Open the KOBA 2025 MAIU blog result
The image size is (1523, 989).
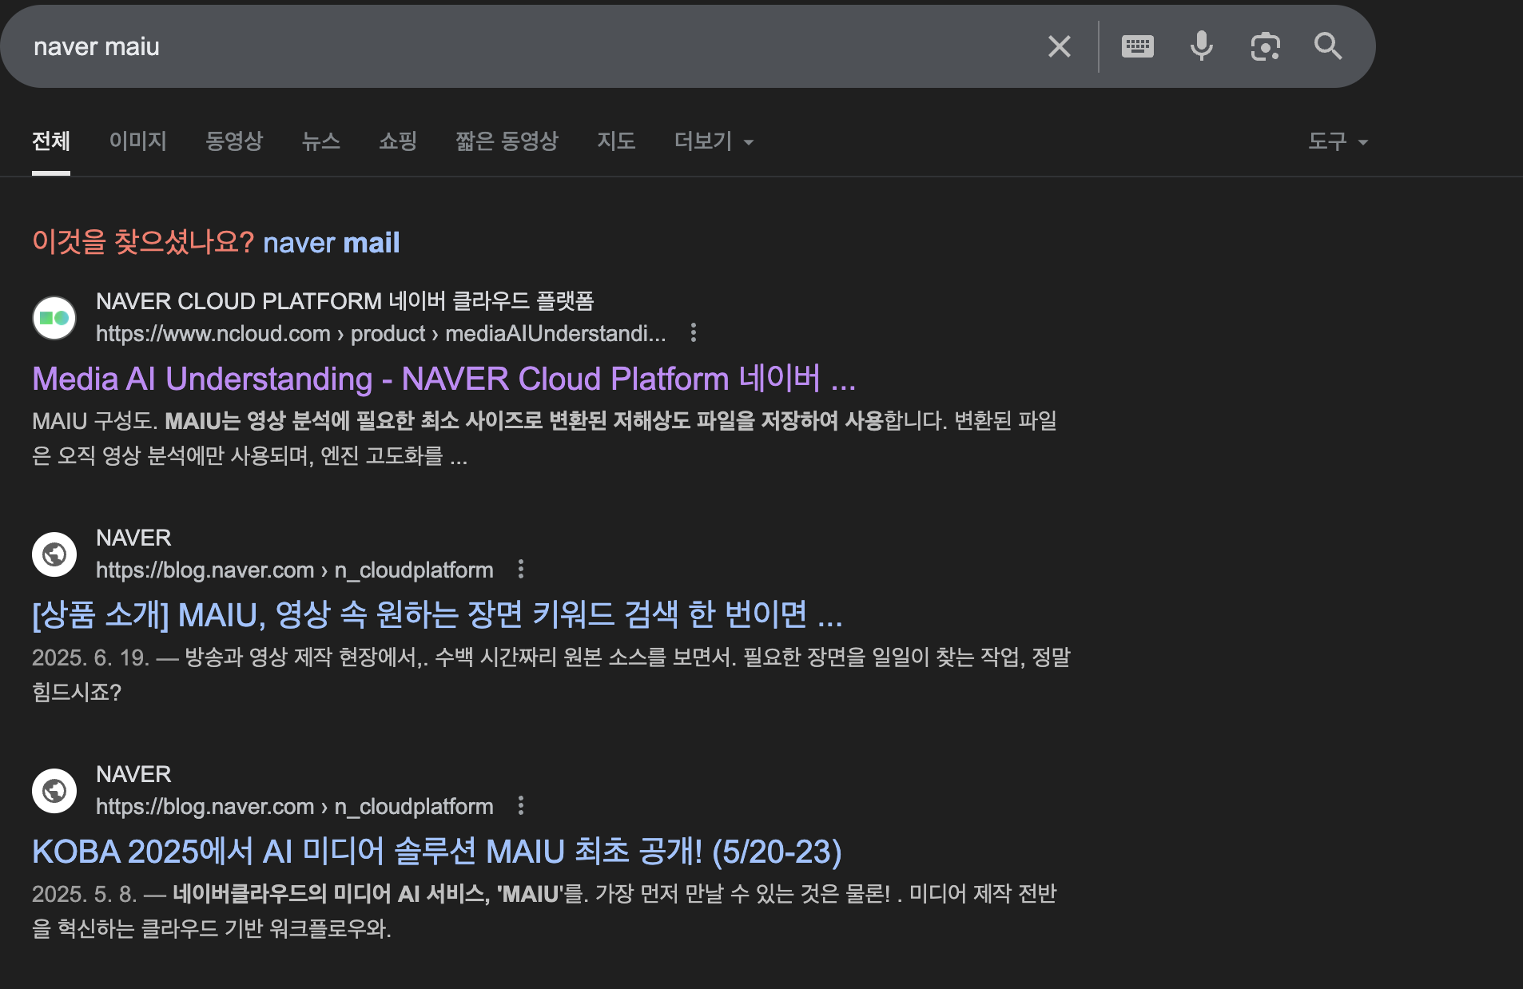437,851
